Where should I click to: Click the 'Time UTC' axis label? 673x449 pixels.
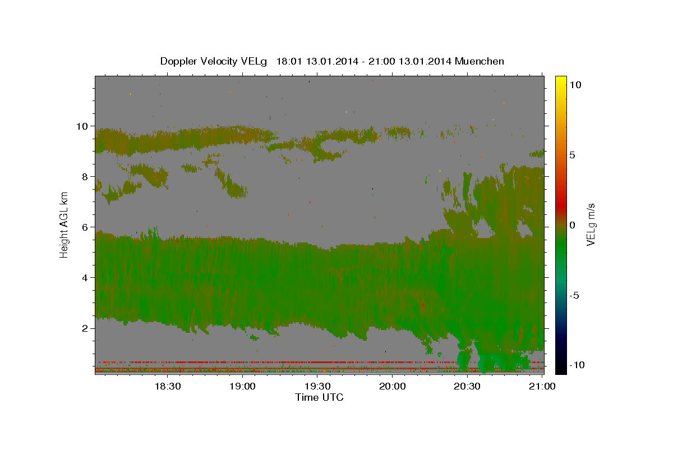click(319, 397)
